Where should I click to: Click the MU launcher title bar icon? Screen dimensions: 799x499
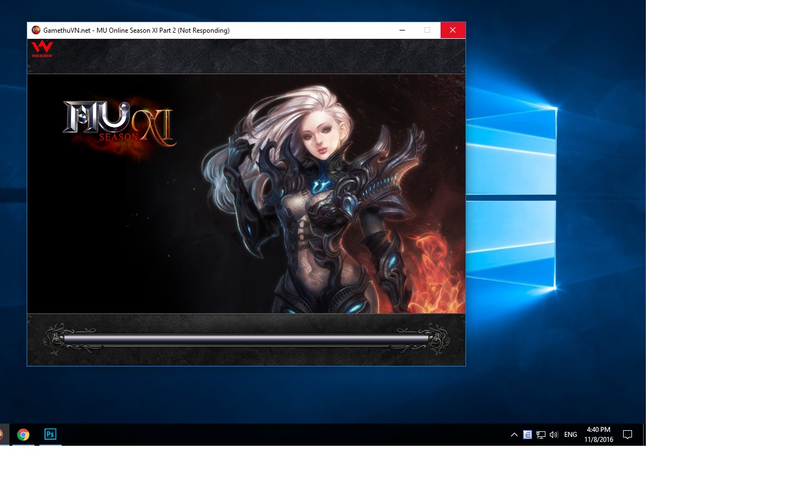click(36, 30)
